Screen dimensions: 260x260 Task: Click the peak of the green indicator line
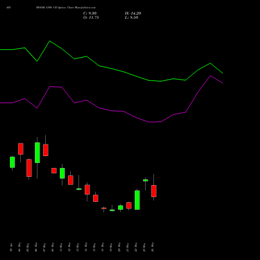click(x=50, y=41)
